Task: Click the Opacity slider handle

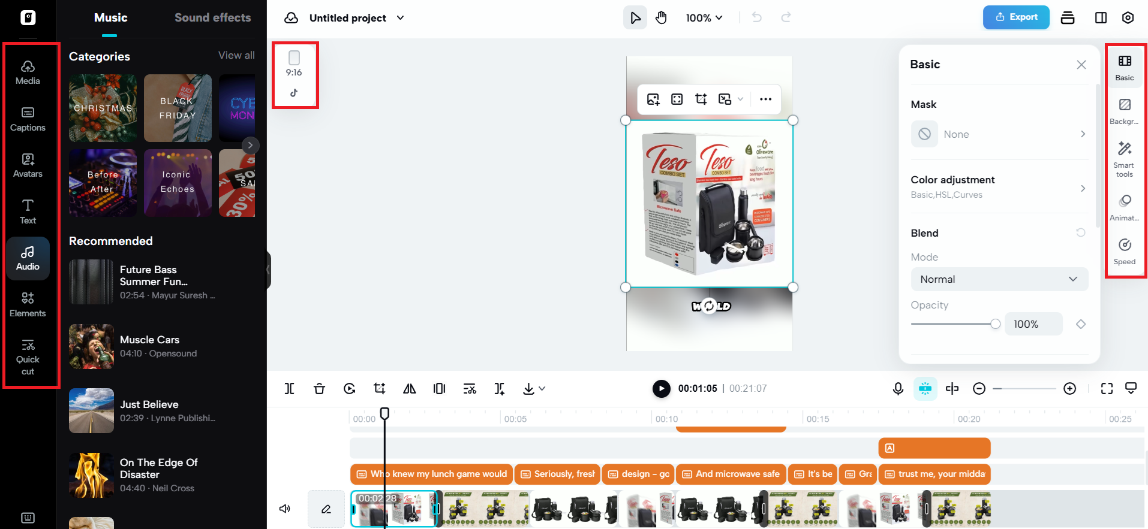Action: click(x=996, y=324)
